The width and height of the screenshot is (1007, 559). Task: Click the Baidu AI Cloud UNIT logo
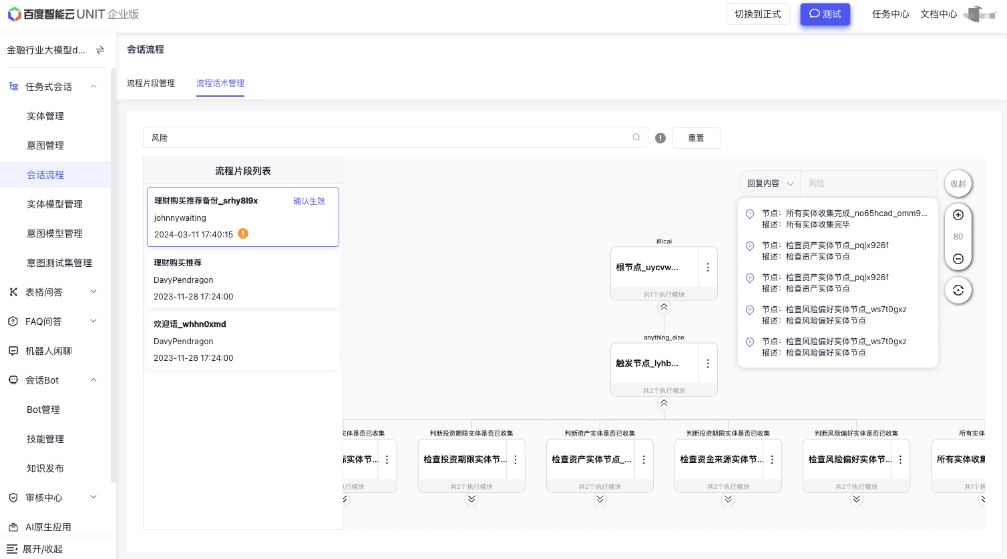coord(73,14)
